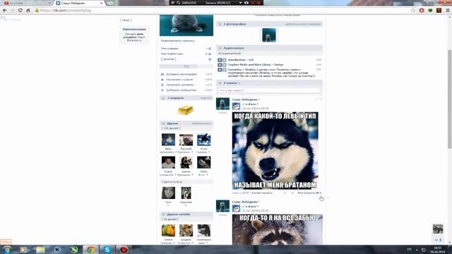
Task: Play the first audio track Awolnation
Action: (220, 60)
